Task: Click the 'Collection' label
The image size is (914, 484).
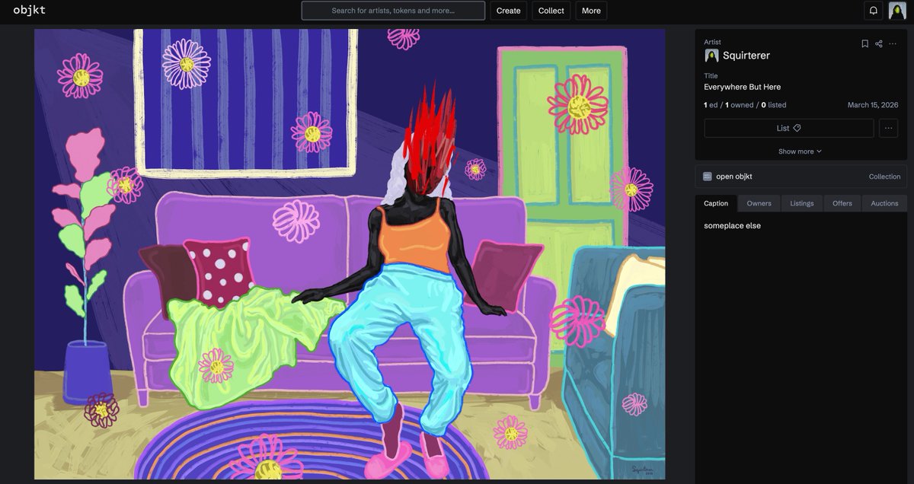Action: [x=884, y=177]
